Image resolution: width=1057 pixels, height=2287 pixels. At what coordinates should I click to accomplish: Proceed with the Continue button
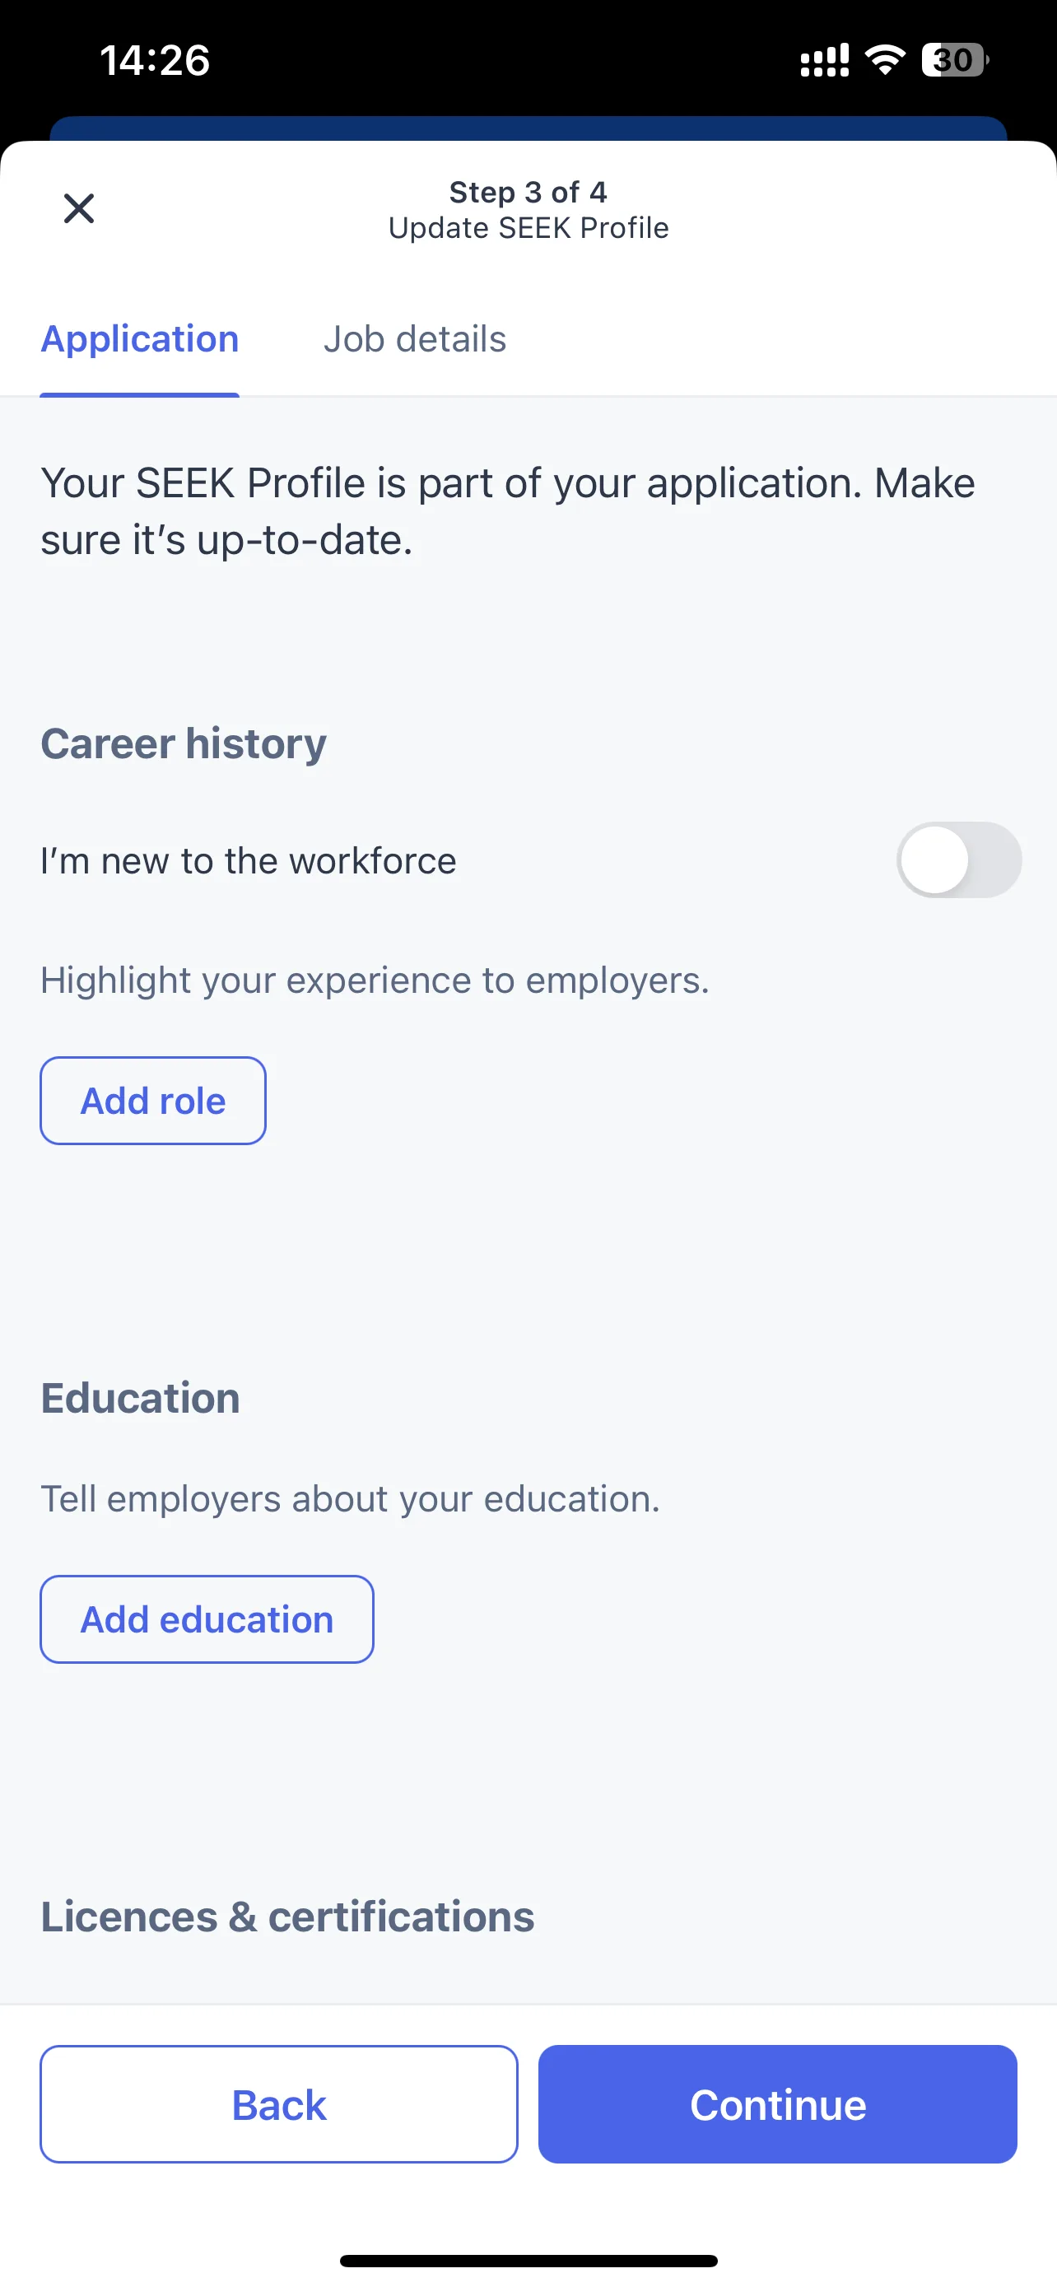click(x=777, y=2104)
